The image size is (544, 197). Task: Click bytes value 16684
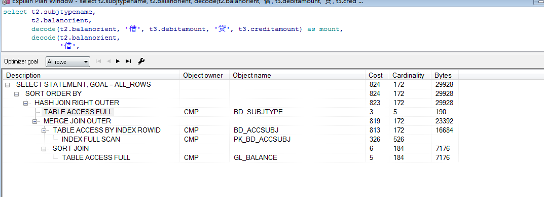pyautogui.click(x=444, y=130)
